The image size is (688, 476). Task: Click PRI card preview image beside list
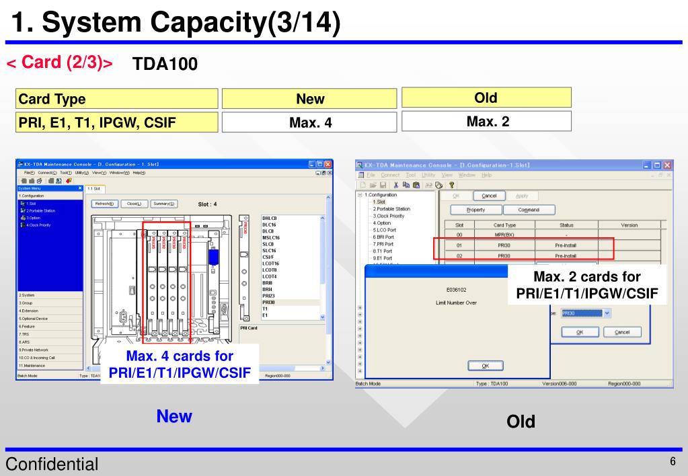[244, 268]
